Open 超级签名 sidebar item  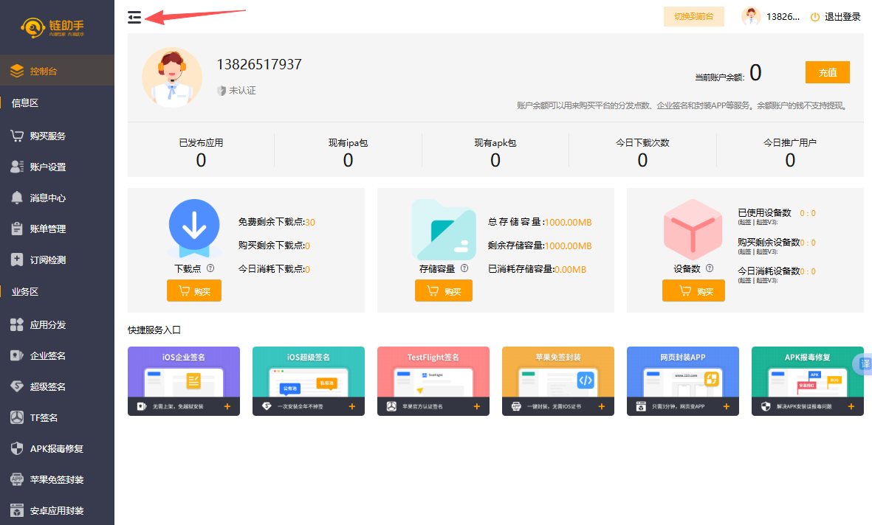[x=48, y=387]
